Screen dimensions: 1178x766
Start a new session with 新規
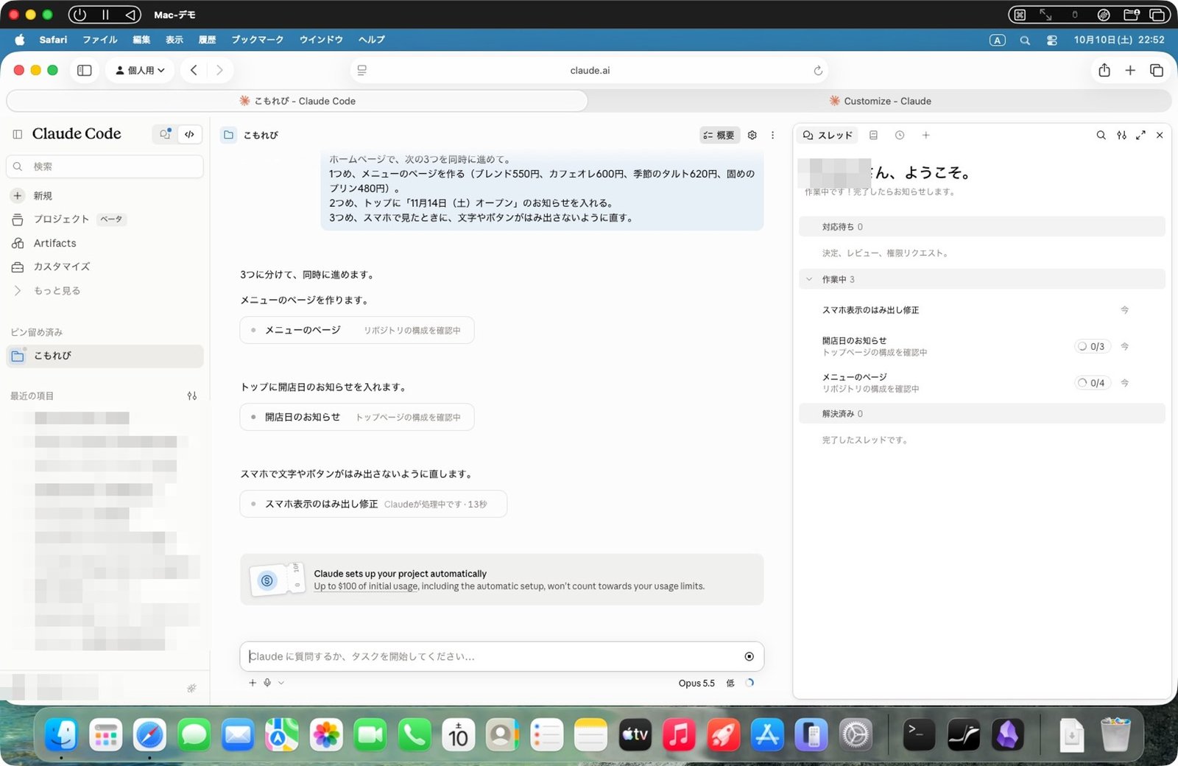[x=105, y=196]
